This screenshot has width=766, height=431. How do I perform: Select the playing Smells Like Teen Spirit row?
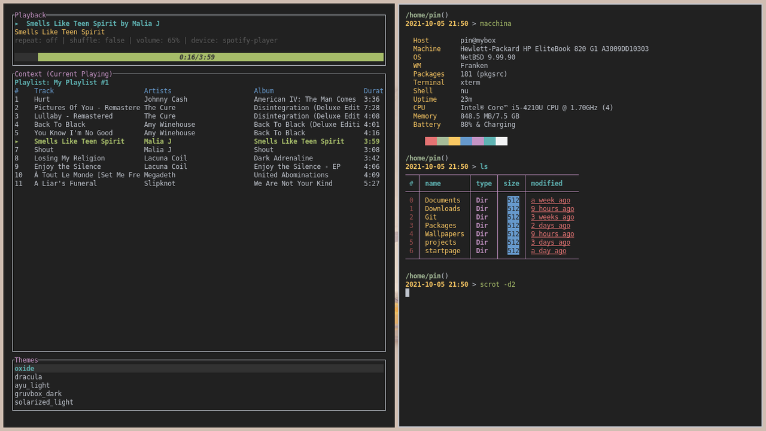click(x=199, y=141)
